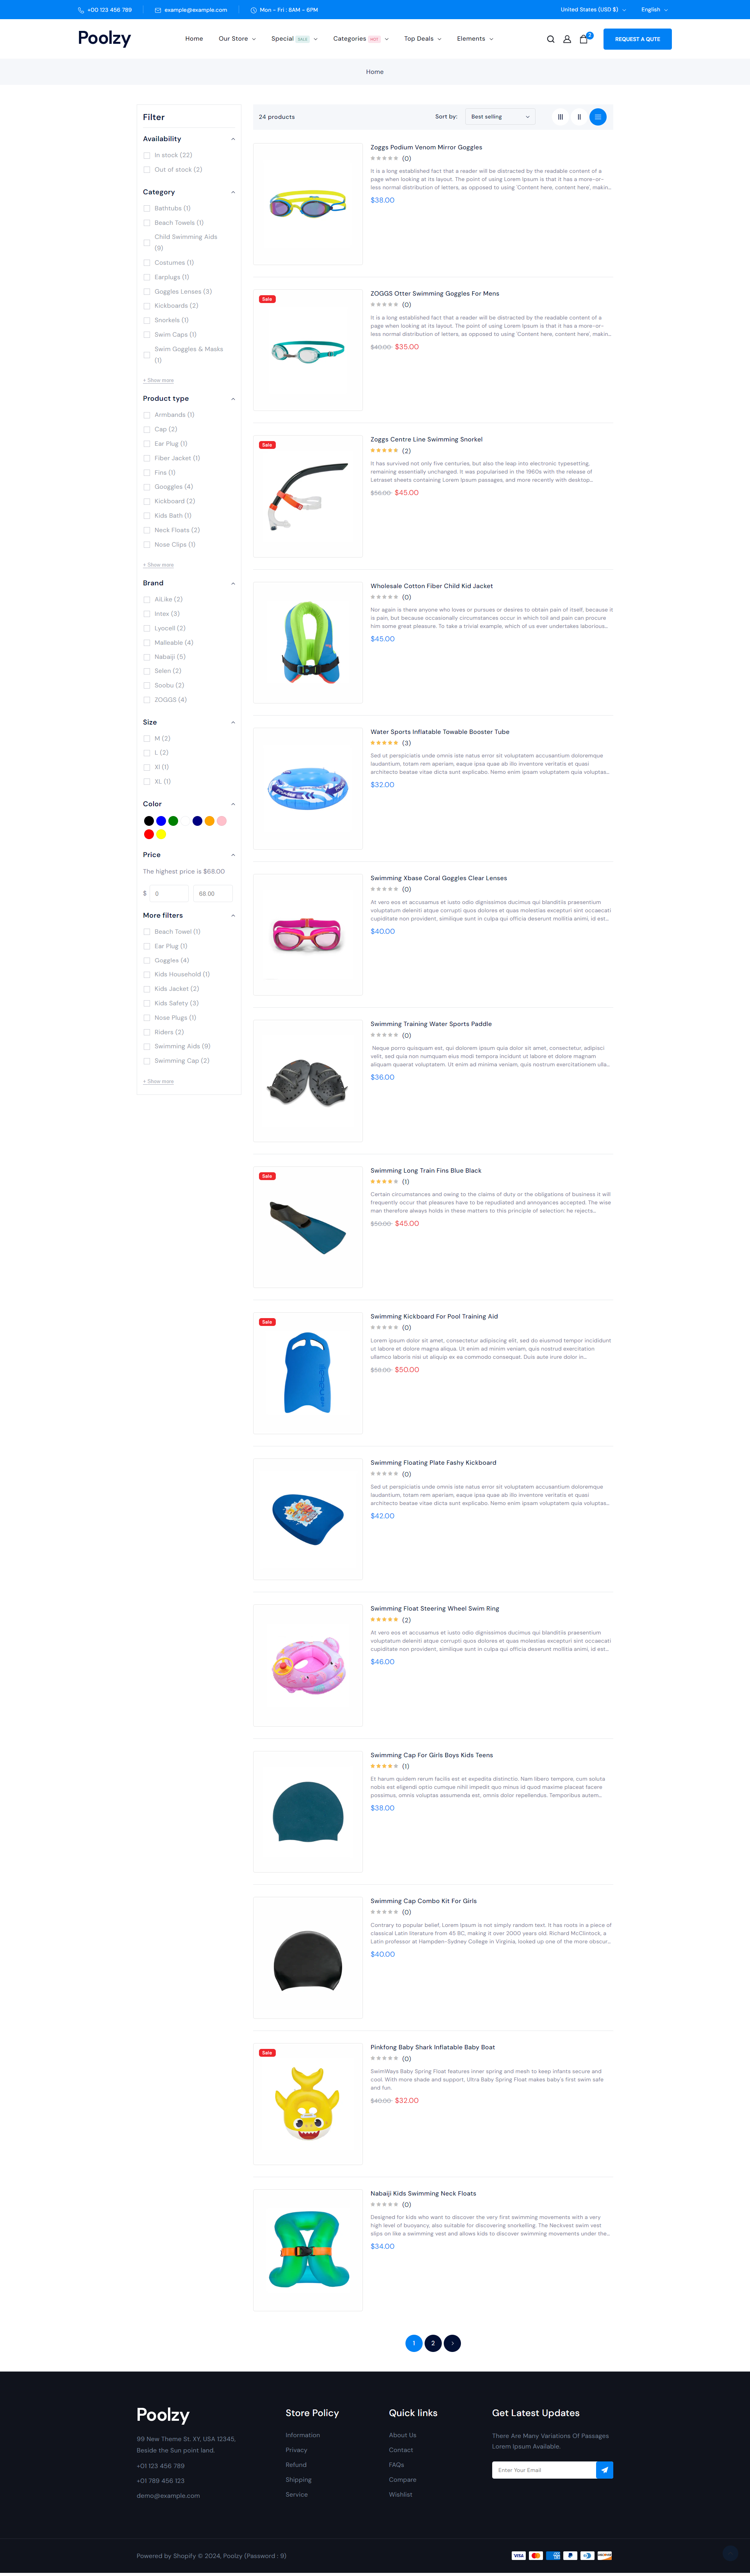Click the Request A Quote button
The height and width of the screenshot is (2576, 750).
click(637, 39)
